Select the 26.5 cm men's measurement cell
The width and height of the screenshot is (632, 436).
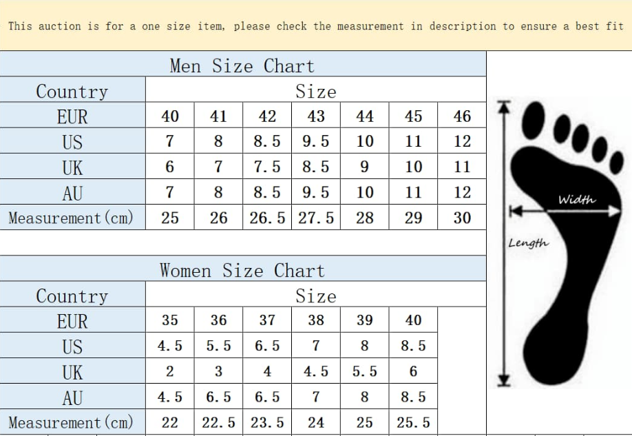pyautogui.click(x=267, y=218)
